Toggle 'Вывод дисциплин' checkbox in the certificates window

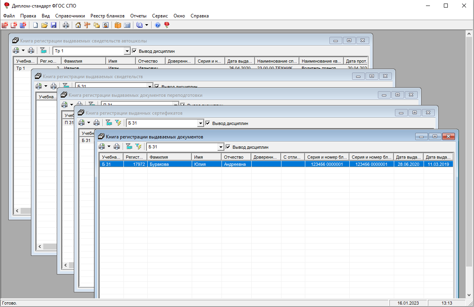(x=208, y=123)
